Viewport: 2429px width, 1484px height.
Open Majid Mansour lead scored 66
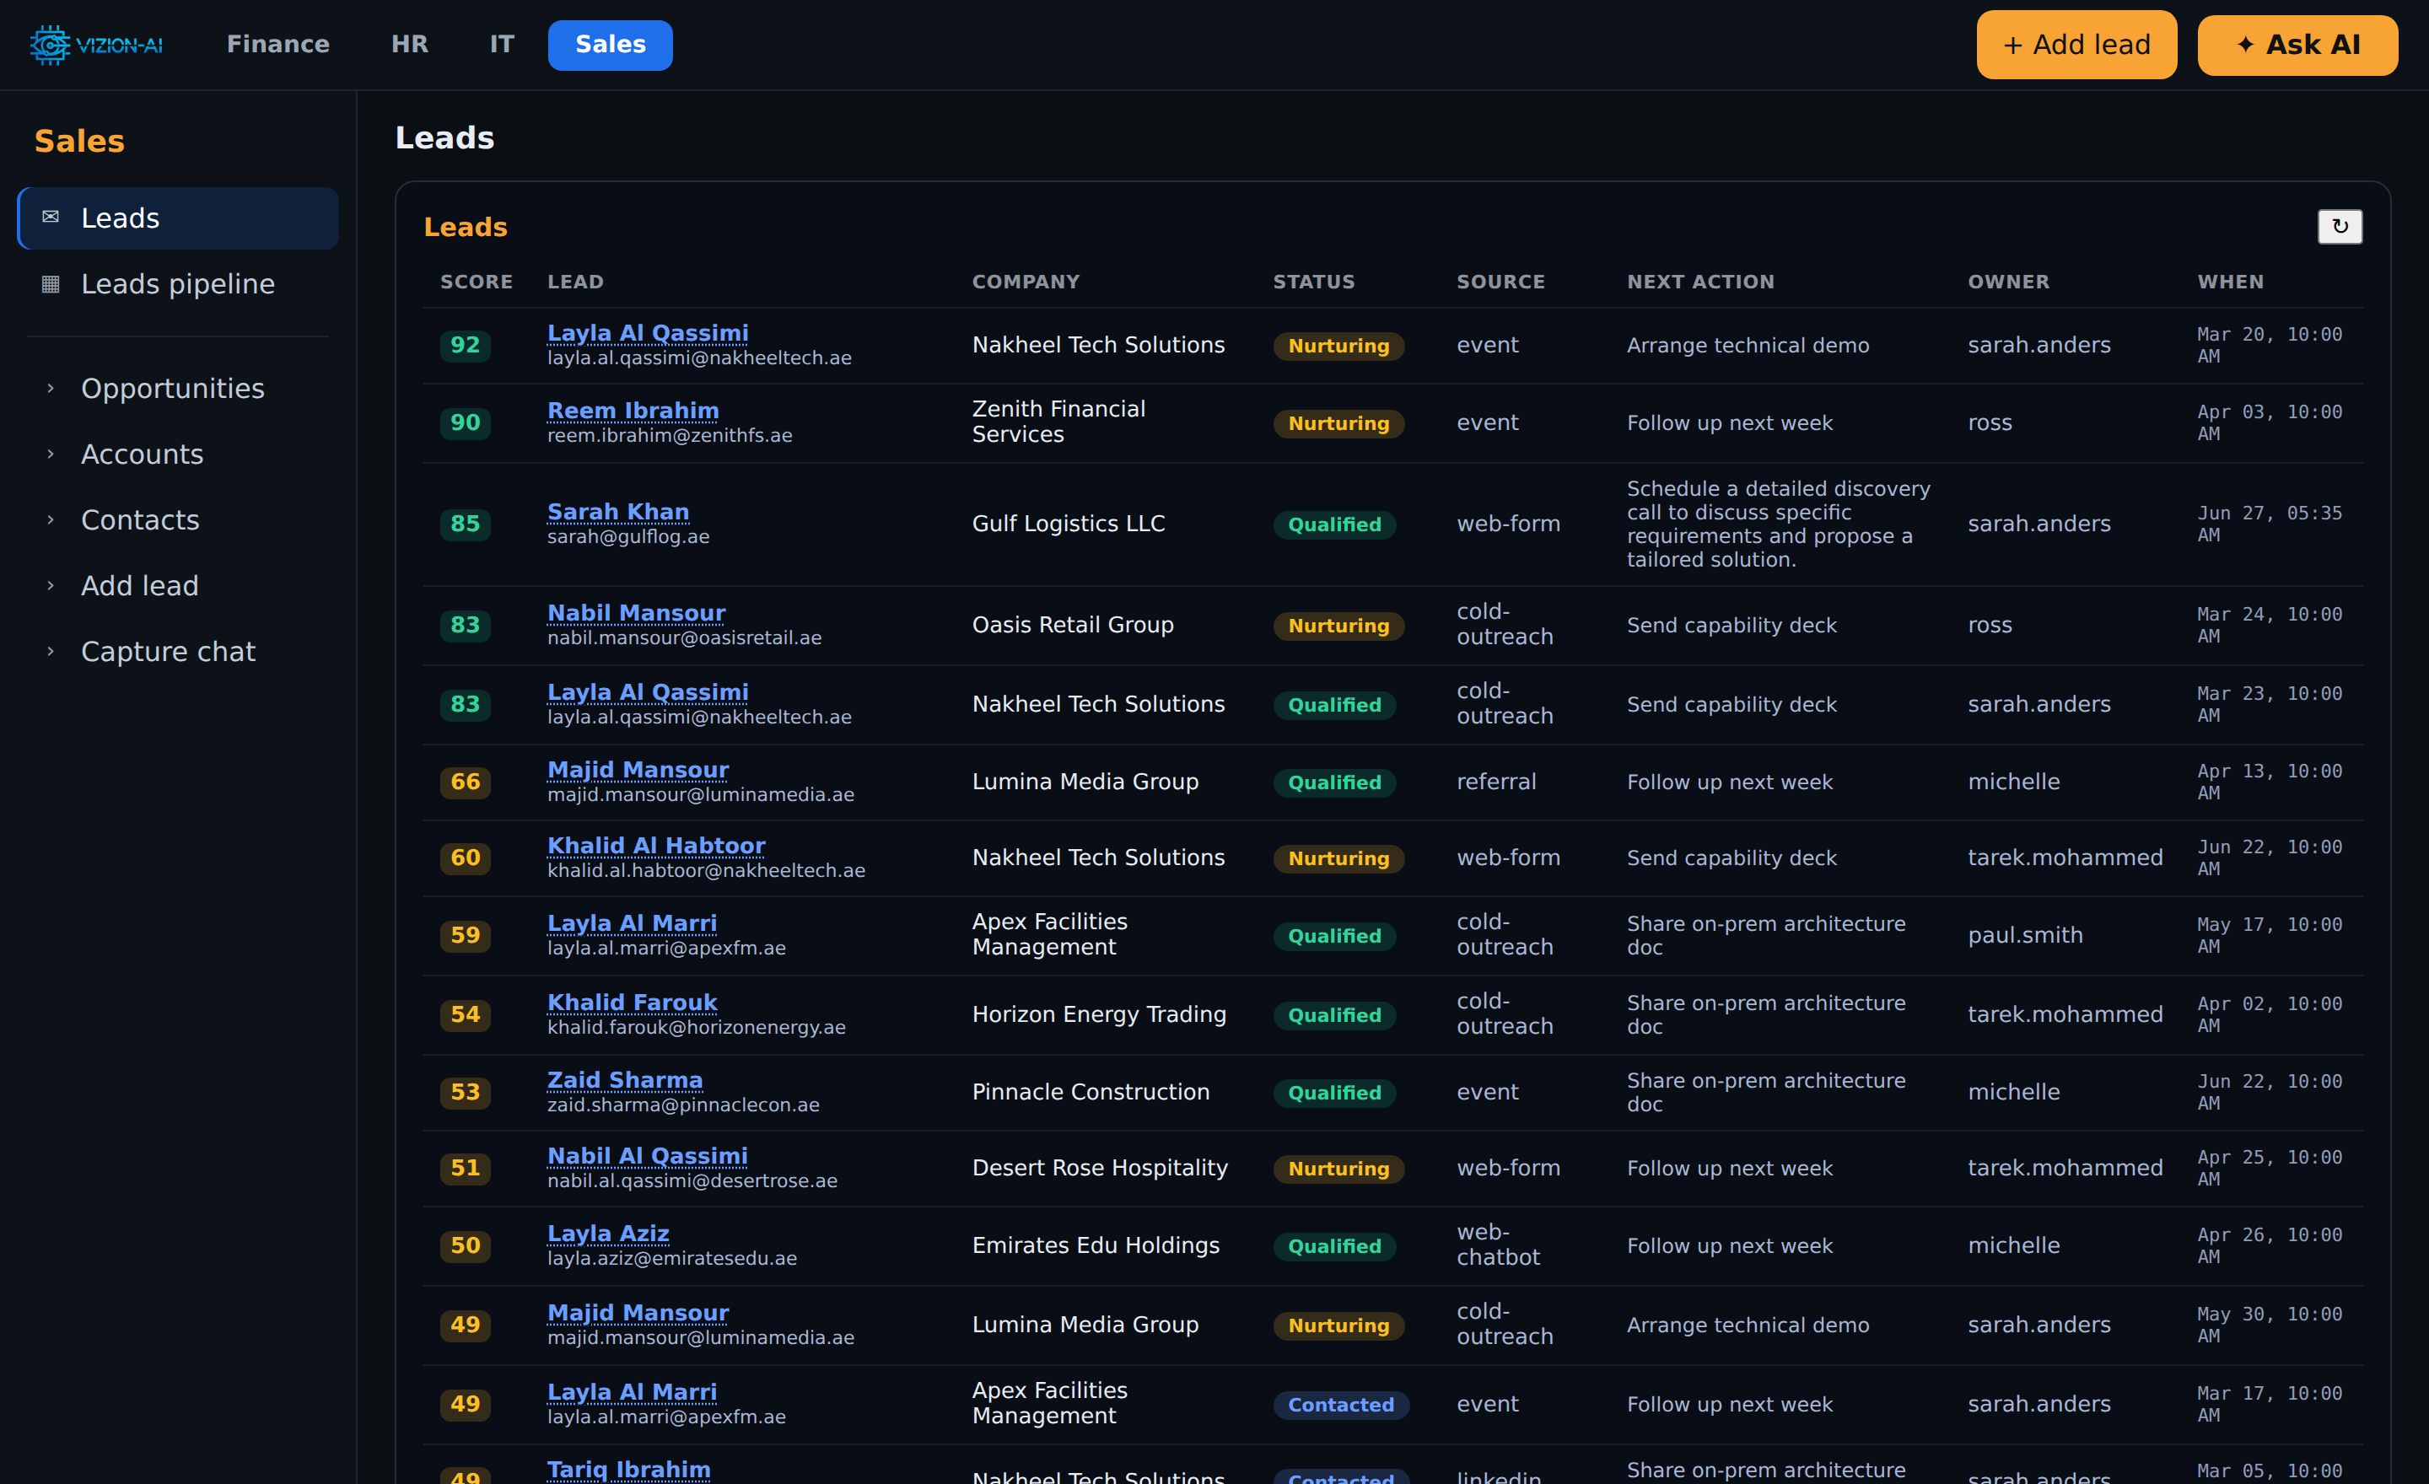(638, 770)
